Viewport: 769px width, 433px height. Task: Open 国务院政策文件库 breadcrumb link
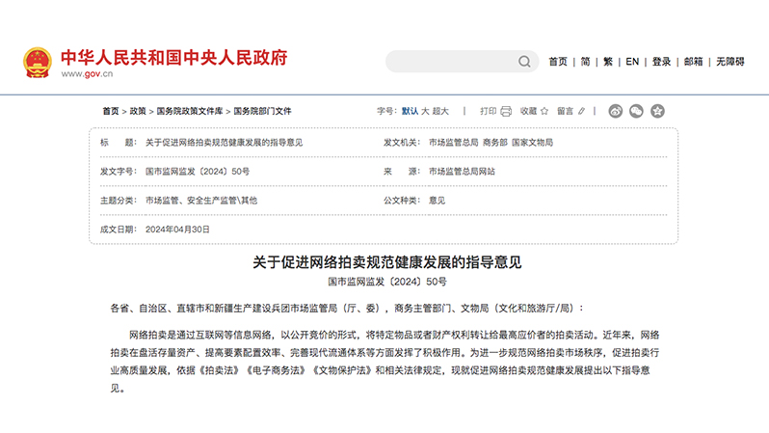point(190,111)
